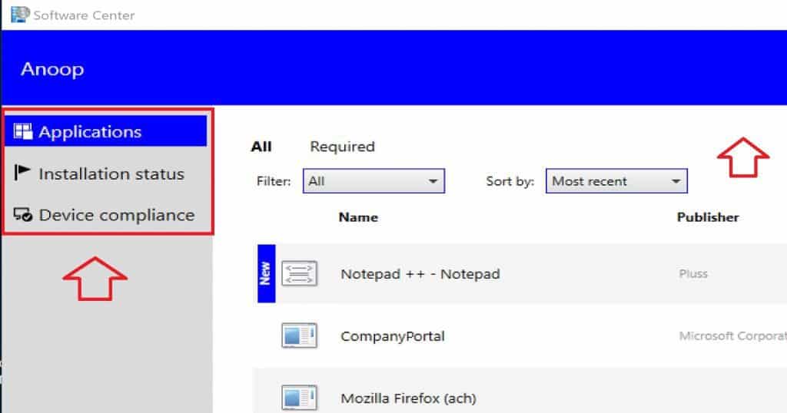Click the Software Center window title text
787x413 pixels.
[84, 15]
